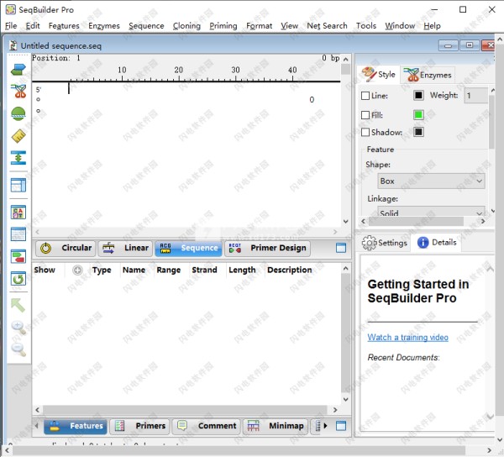Click the Weight input field
The height and width of the screenshot is (457, 504).
pyautogui.click(x=475, y=96)
